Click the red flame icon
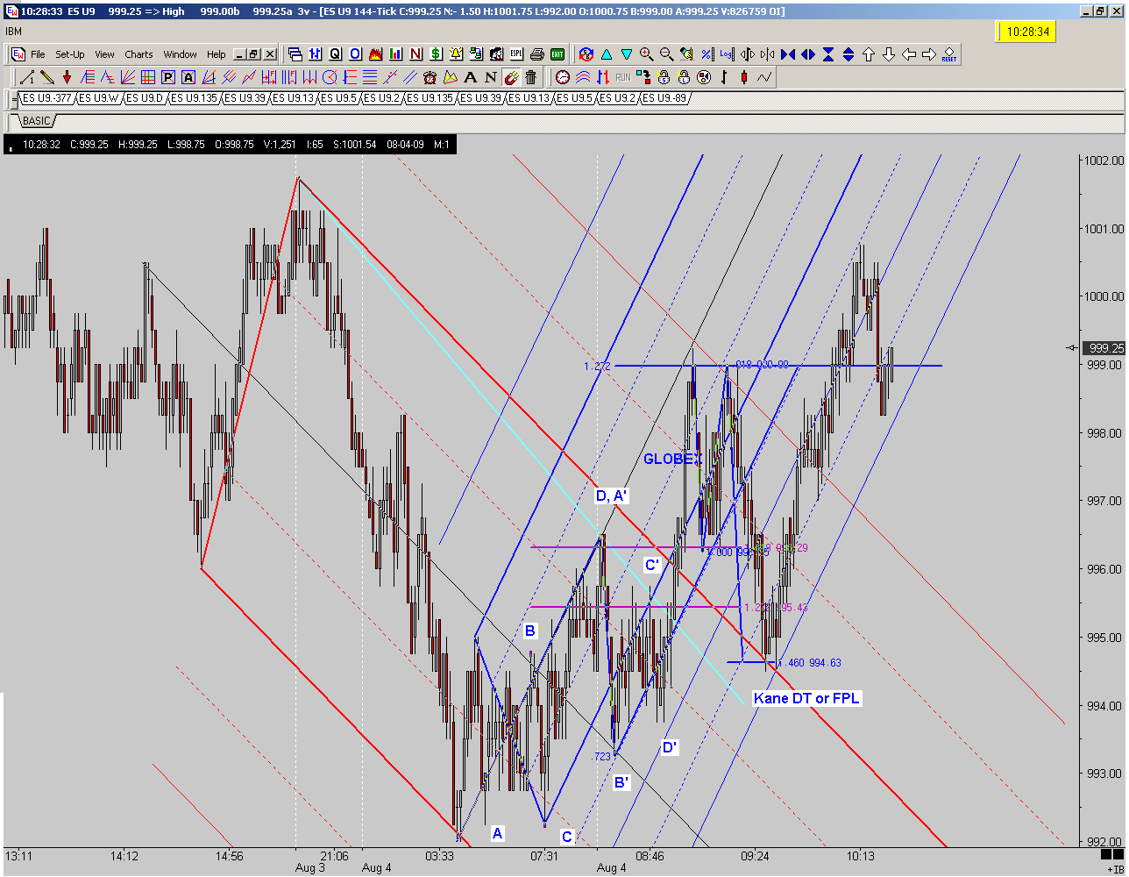This screenshot has height=877, width=1129. [376, 54]
